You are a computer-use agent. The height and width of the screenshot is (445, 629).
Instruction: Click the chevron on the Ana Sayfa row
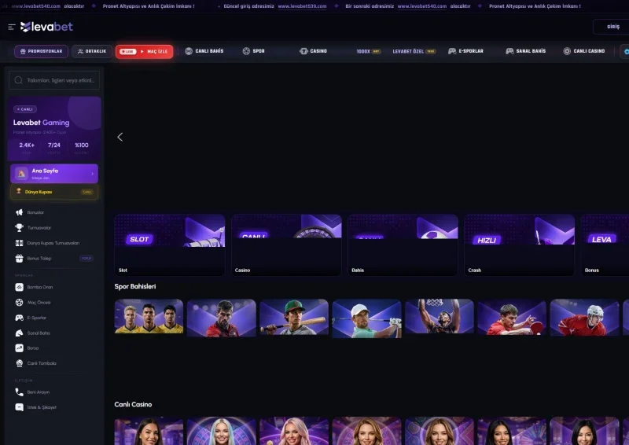click(92, 174)
